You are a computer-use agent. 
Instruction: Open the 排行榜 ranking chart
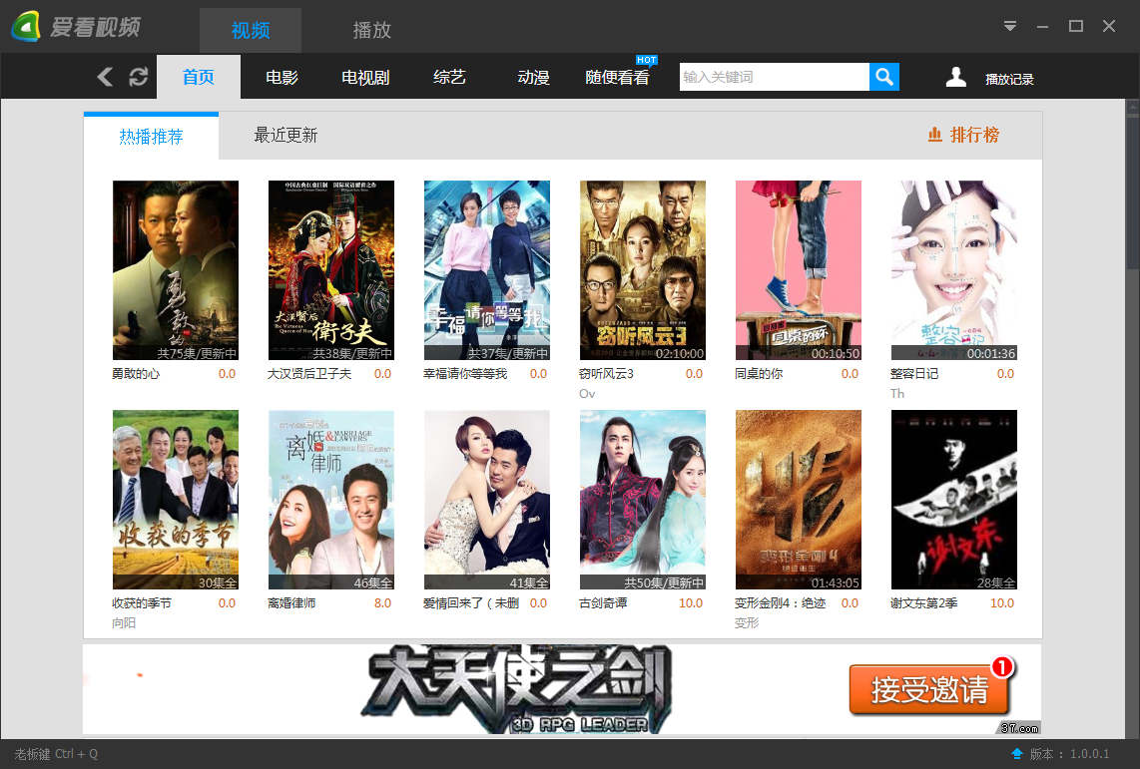click(962, 135)
